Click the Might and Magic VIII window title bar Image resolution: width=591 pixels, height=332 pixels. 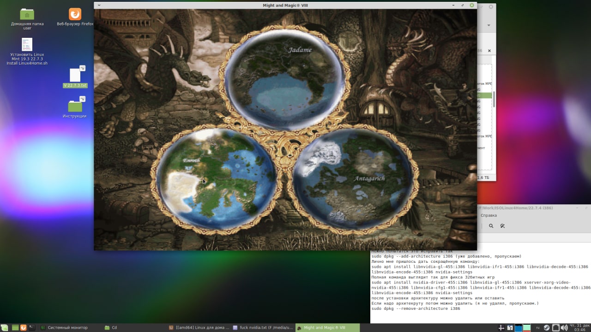click(285, 5)
